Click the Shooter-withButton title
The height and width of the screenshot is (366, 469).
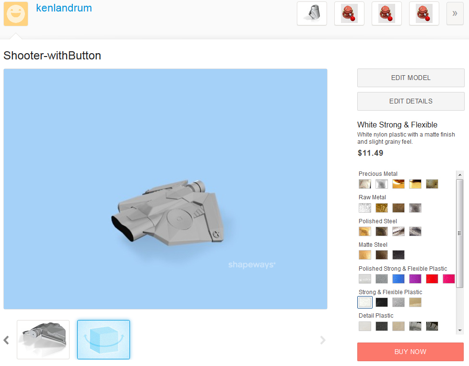pos(52,56)
